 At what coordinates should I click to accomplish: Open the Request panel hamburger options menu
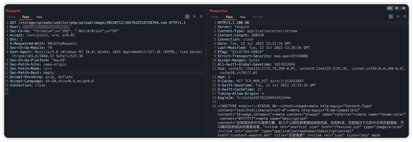(x=201, y=16)
